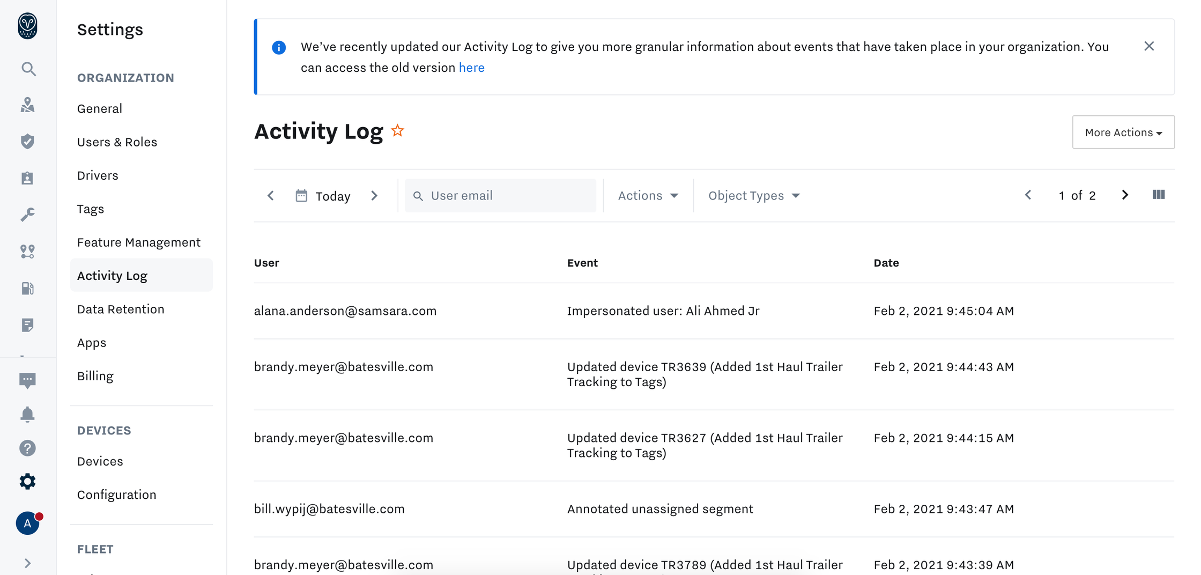Viewport: 1201px width, 575px height.
Task: Open the maintenance wrench icon
Action: 27,215
